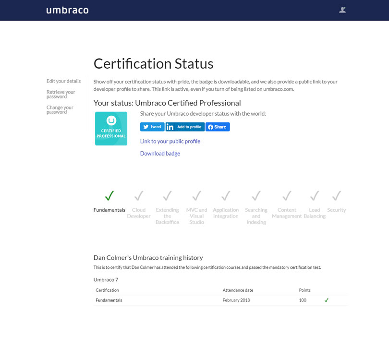Click the Content Management checkmark
This screenshot has width=389, height=337.
(287, 195)
